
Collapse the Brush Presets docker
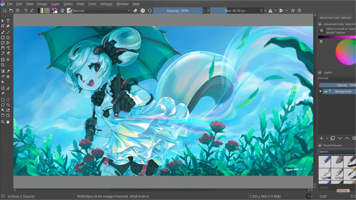(320, 145)
